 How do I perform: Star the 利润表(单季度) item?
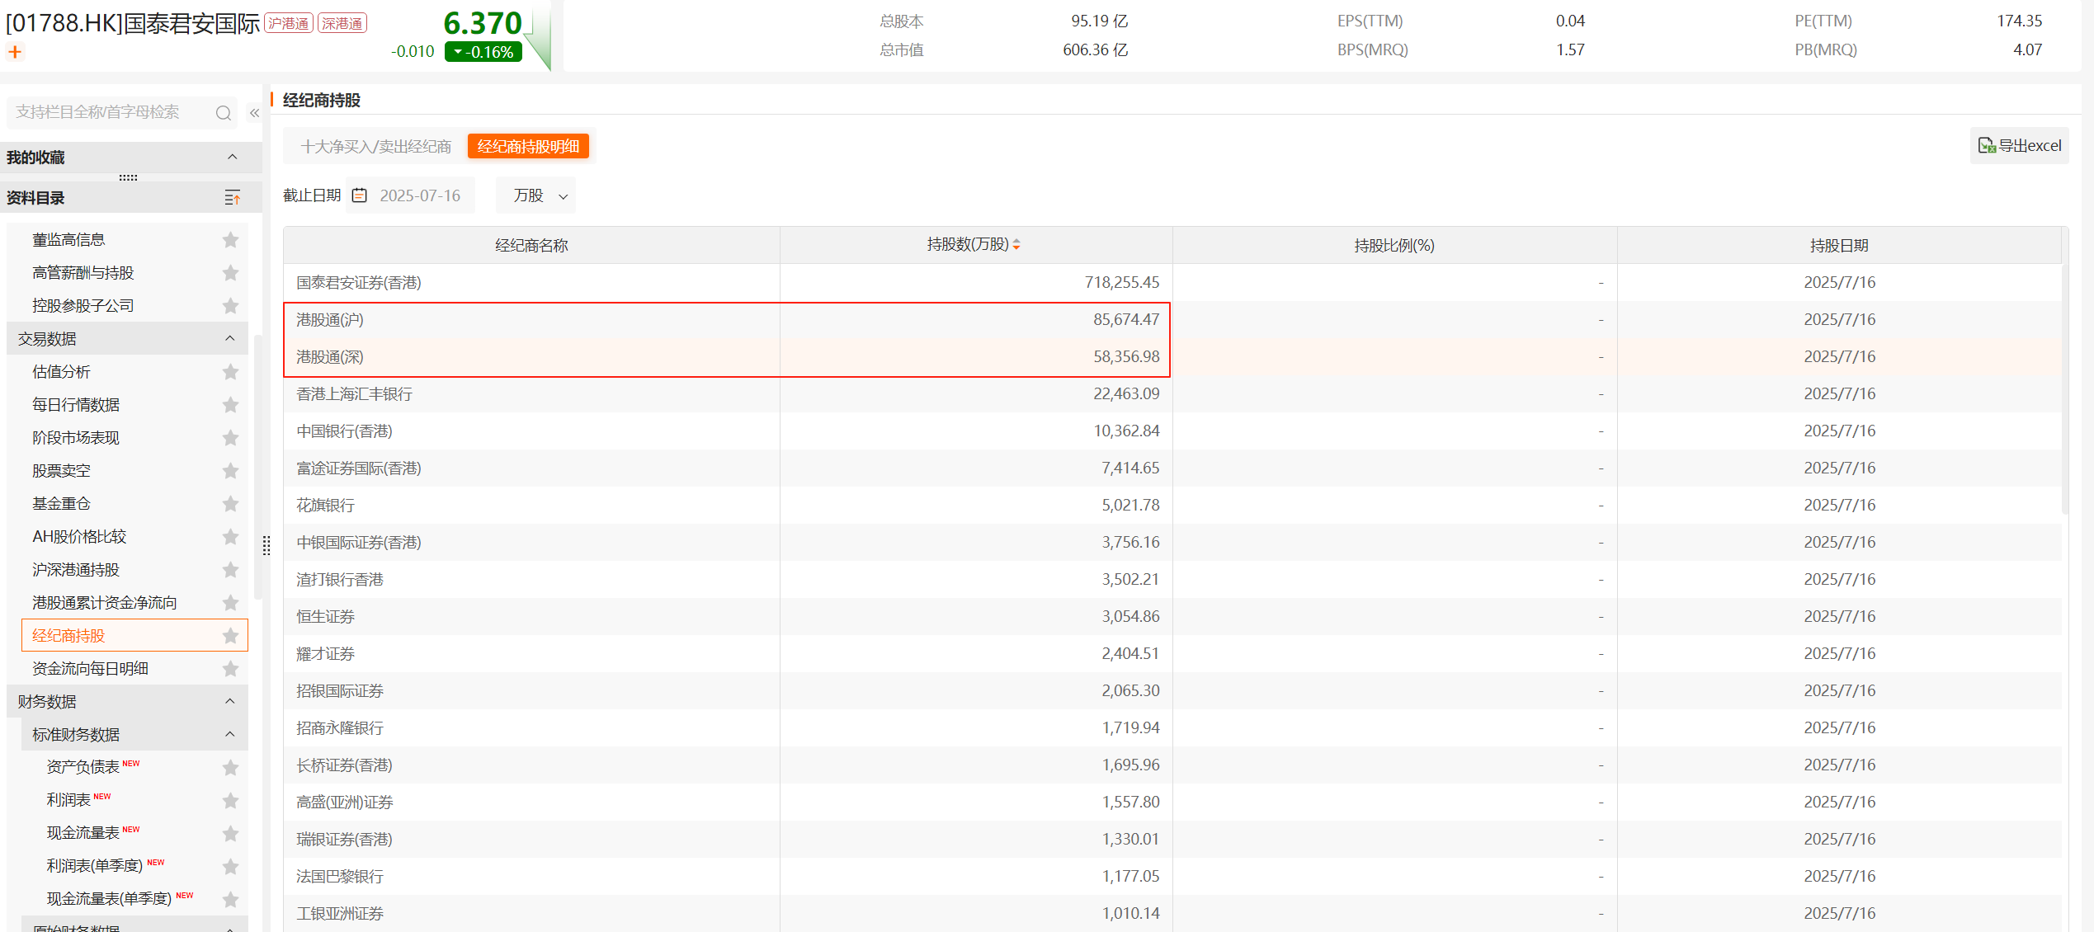point(230,867)
